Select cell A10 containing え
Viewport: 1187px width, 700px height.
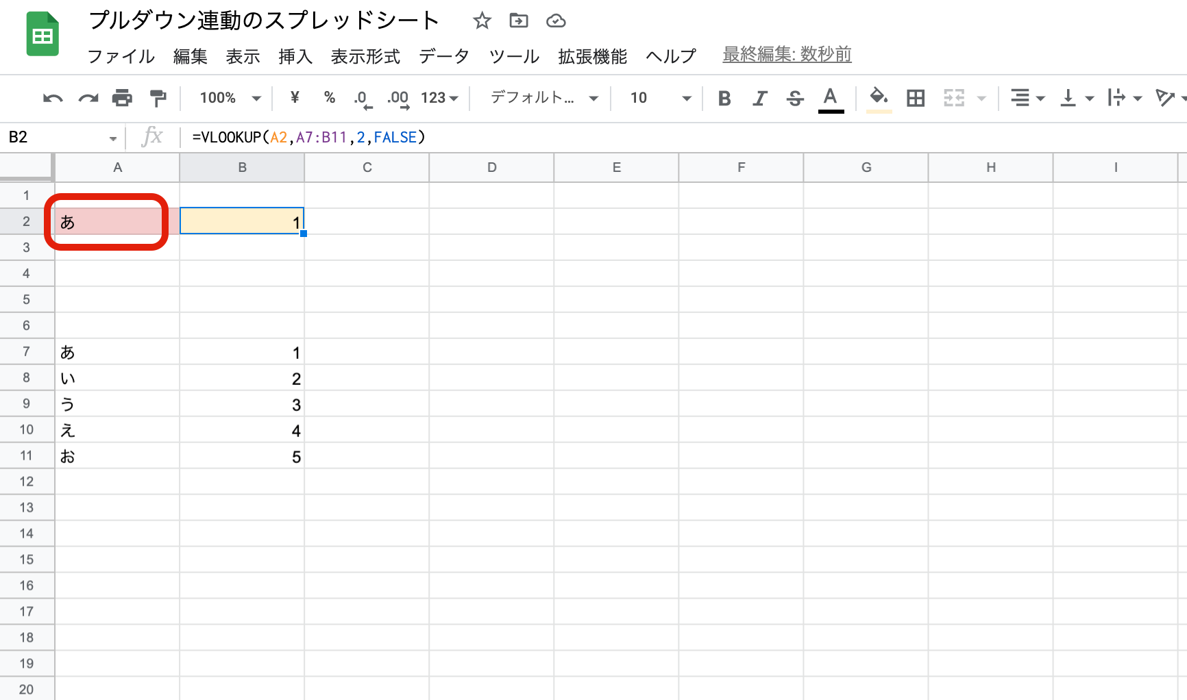(117, 430)
